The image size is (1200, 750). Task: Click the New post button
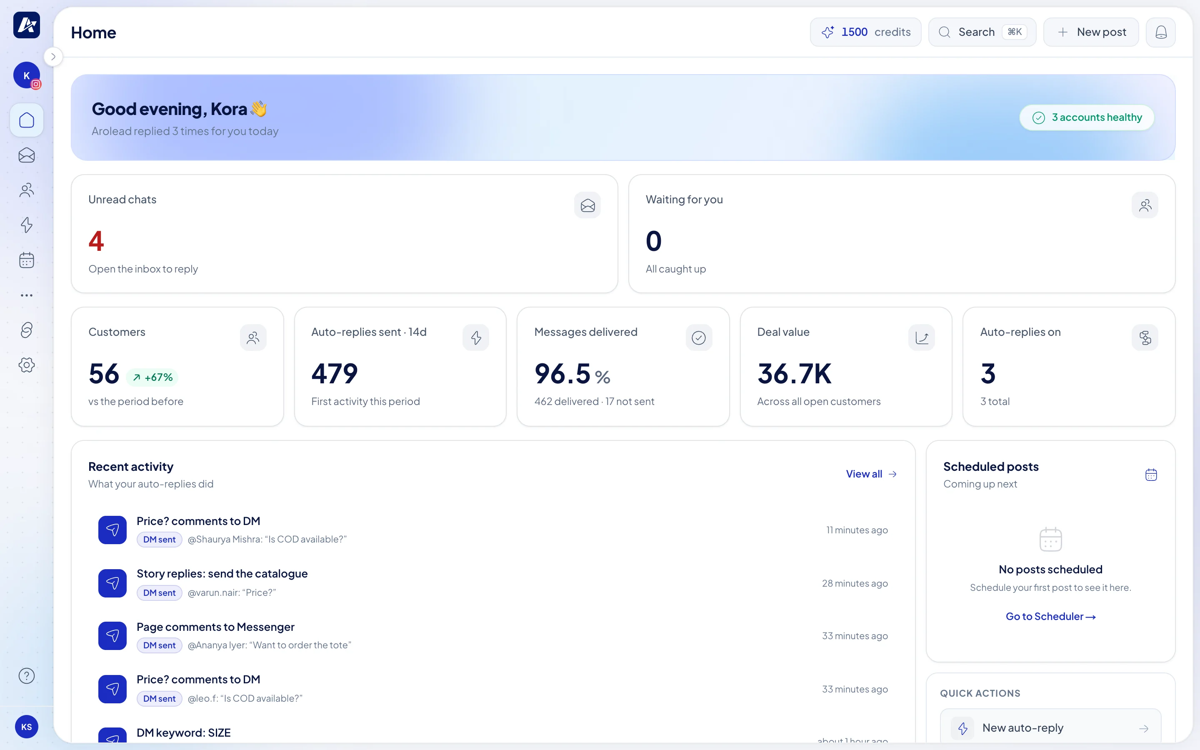coord(1091,32)
